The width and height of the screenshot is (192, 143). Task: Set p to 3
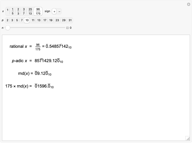[x=12, y=20]
